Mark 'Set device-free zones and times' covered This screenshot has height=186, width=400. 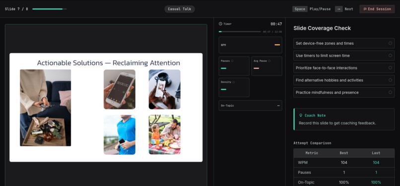390,43
